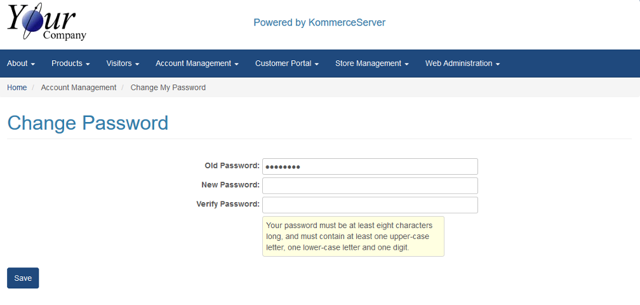This screenshot has width=640, height=305.
Task: Open the Web Administration dropdown
Action: 462,64
